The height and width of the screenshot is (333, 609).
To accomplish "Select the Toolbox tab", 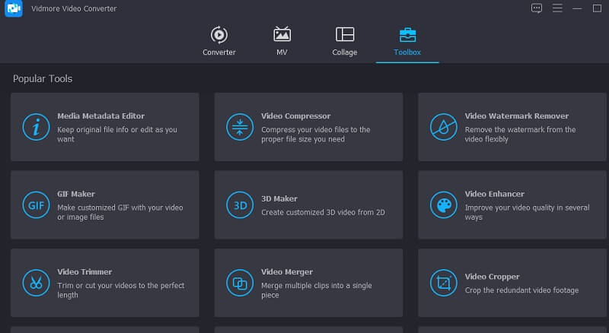I will 407,41.
